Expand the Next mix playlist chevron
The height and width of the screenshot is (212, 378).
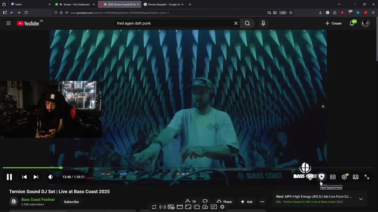click(361, 199)
